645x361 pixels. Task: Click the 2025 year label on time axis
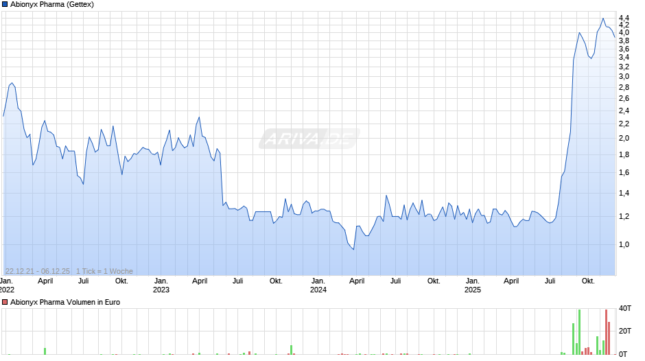click(473, 290)
